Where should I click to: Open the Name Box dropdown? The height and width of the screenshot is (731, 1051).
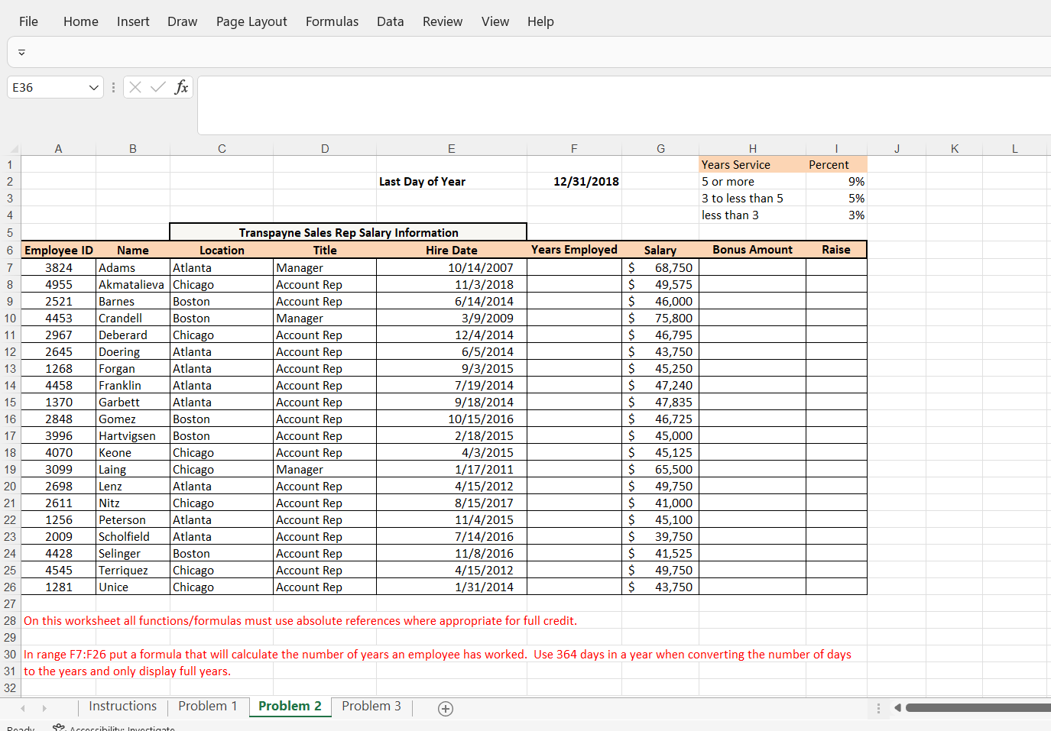pos(93,87)
